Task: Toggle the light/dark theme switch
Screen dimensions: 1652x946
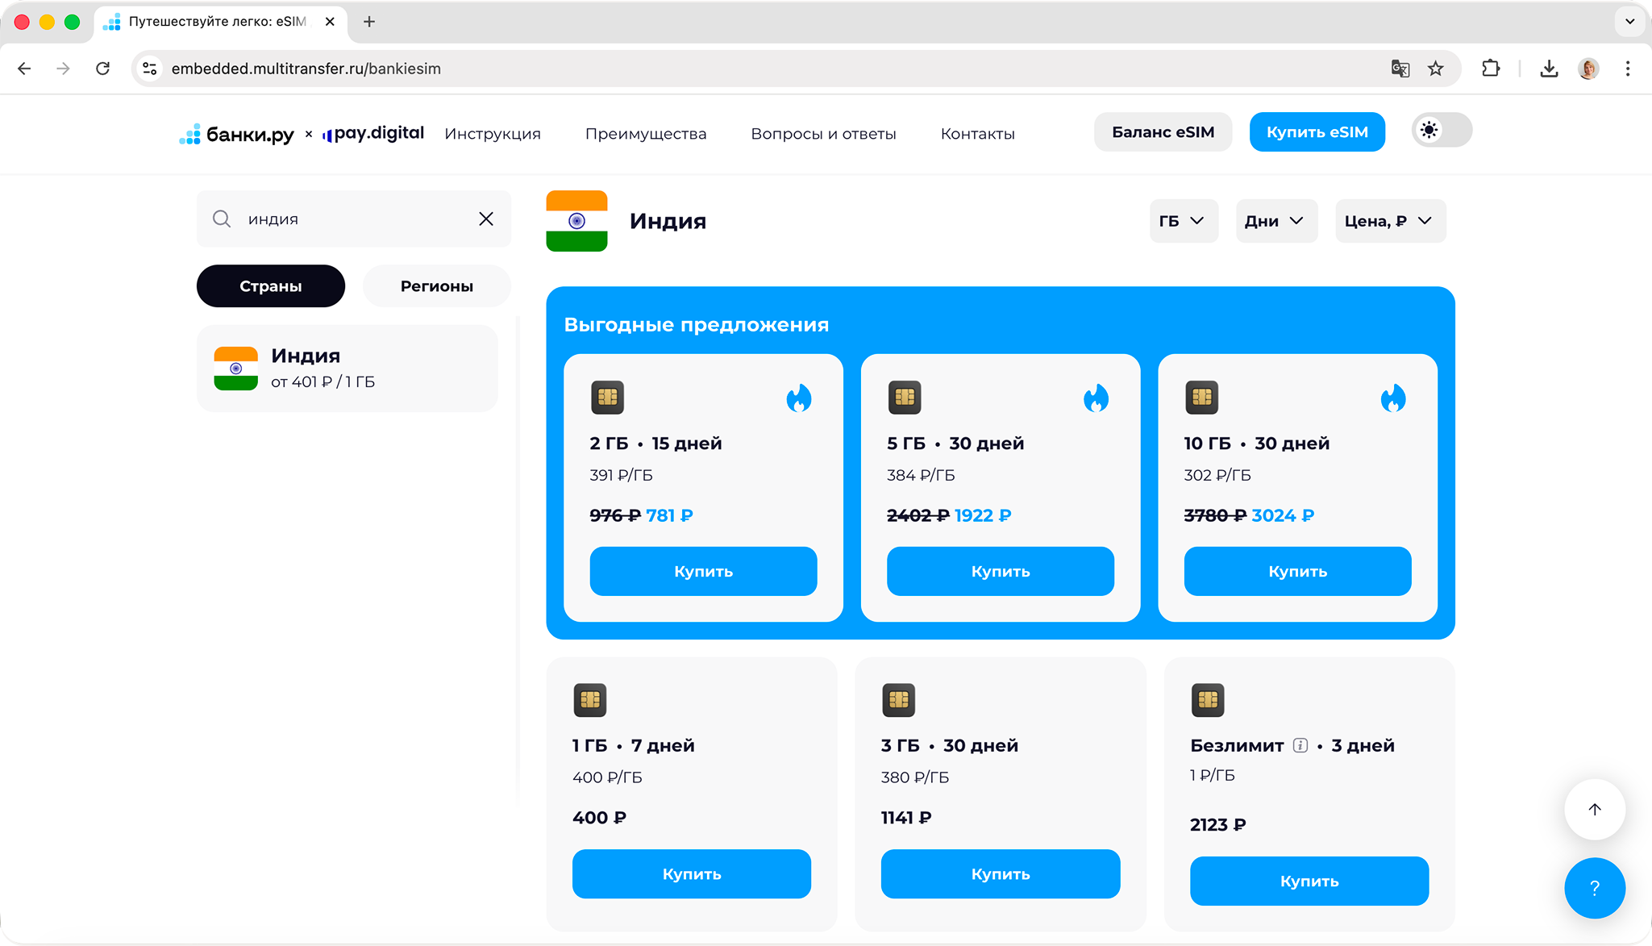Action: pyautogui.click(x=1442, y=131)
